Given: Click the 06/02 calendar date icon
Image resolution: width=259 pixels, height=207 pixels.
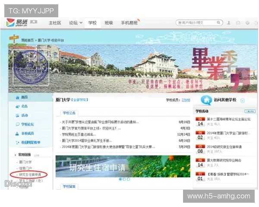Looking at the screenshot, I should [200, 135].
